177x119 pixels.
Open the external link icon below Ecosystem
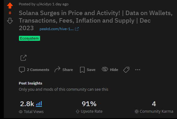click(23, 58)
